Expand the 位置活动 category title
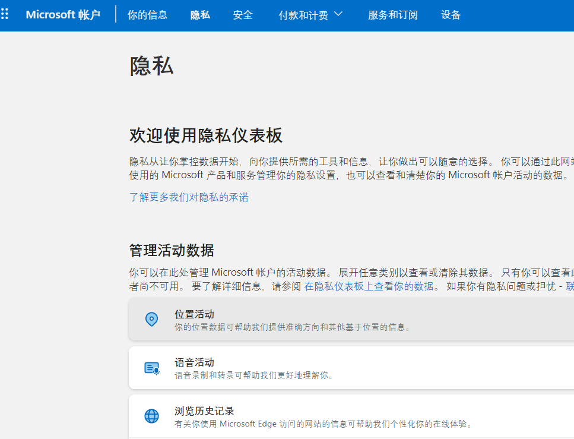 pyautogui.click(x=194, y=314)
